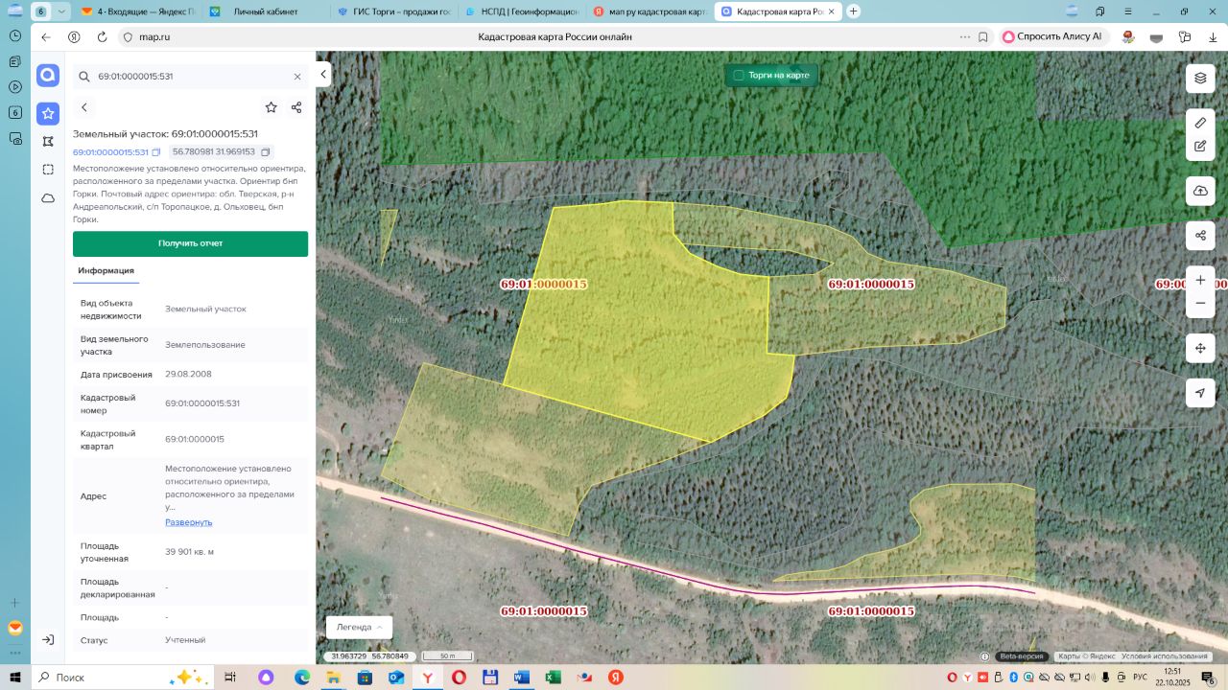Switch to the Информация tab
The image size is (1228, 690).
click(x=106, y=271)
